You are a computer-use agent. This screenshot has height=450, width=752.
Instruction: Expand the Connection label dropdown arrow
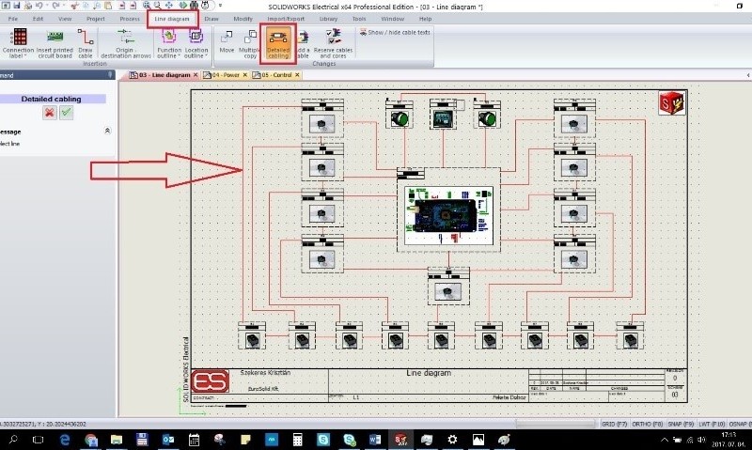tap(25, 56)
